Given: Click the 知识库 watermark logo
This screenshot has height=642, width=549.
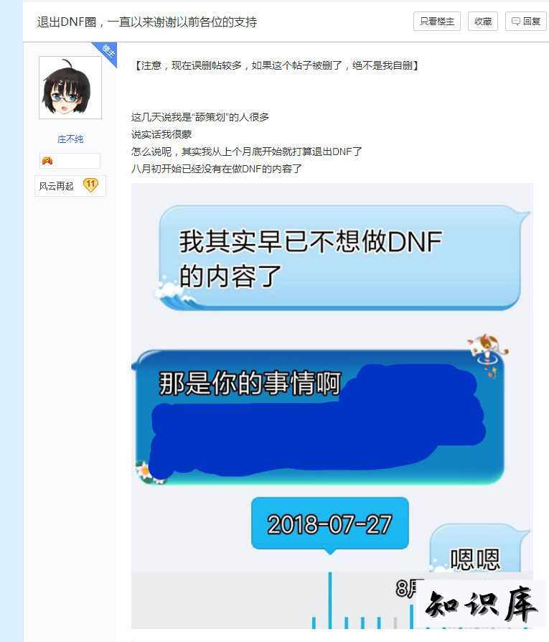Looking at the screenshot, I should point(481,605).
